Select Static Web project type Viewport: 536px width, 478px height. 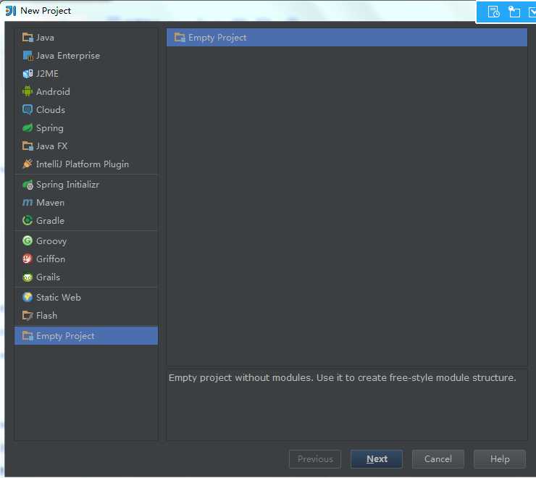(86, 298)
